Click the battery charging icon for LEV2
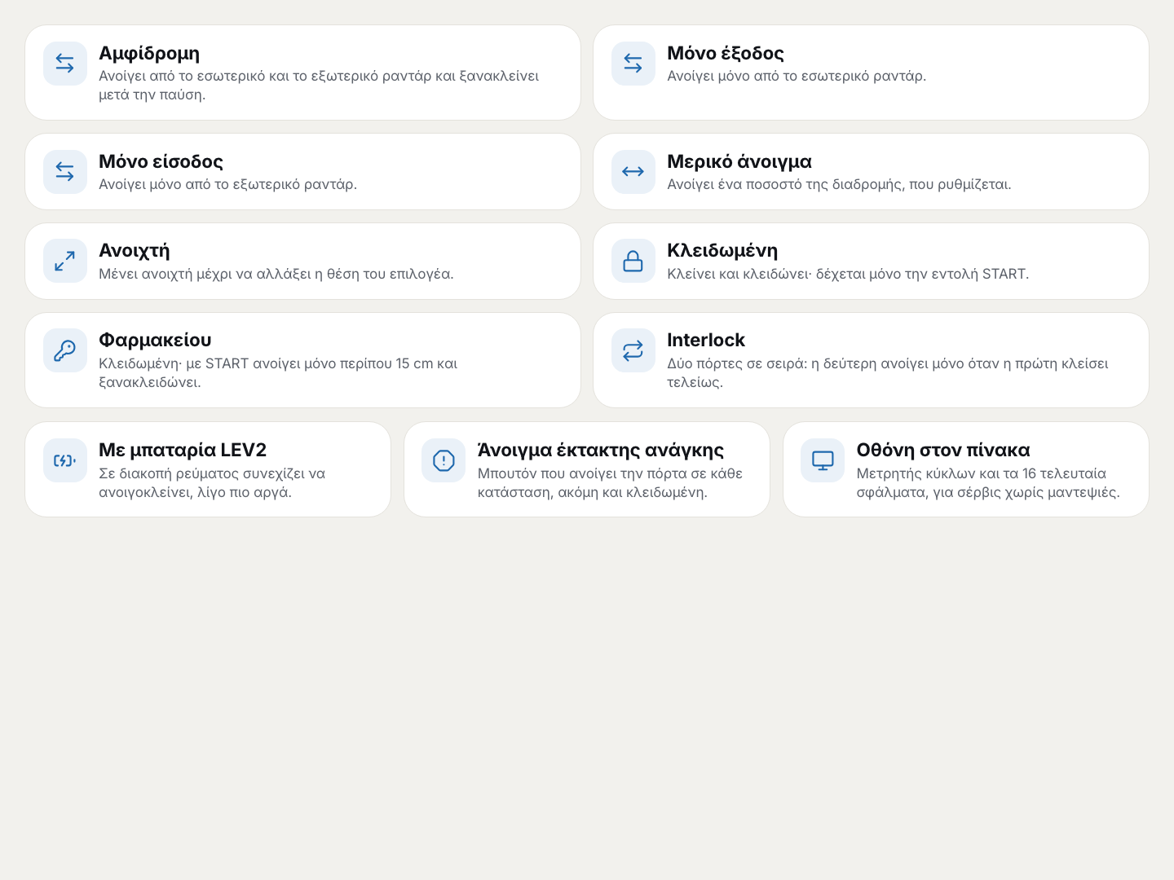 [x=65, y=460]
